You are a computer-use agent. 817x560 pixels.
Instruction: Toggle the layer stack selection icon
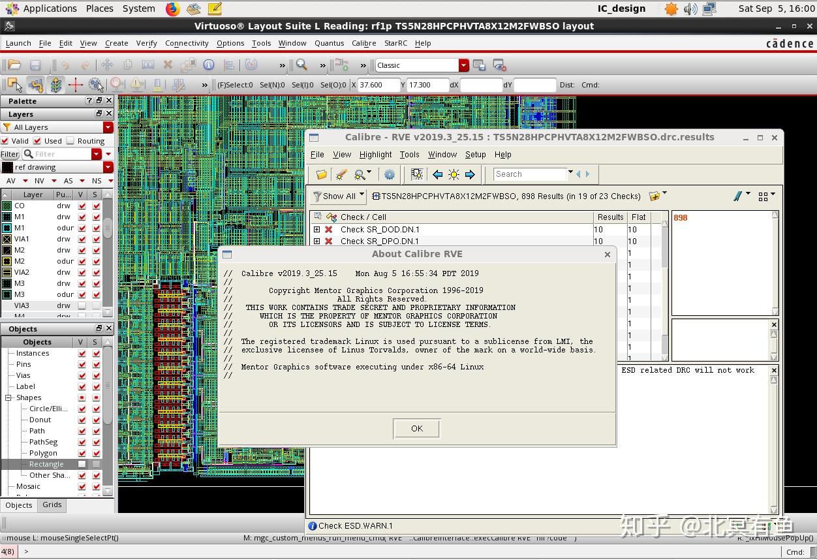[55, 85]
